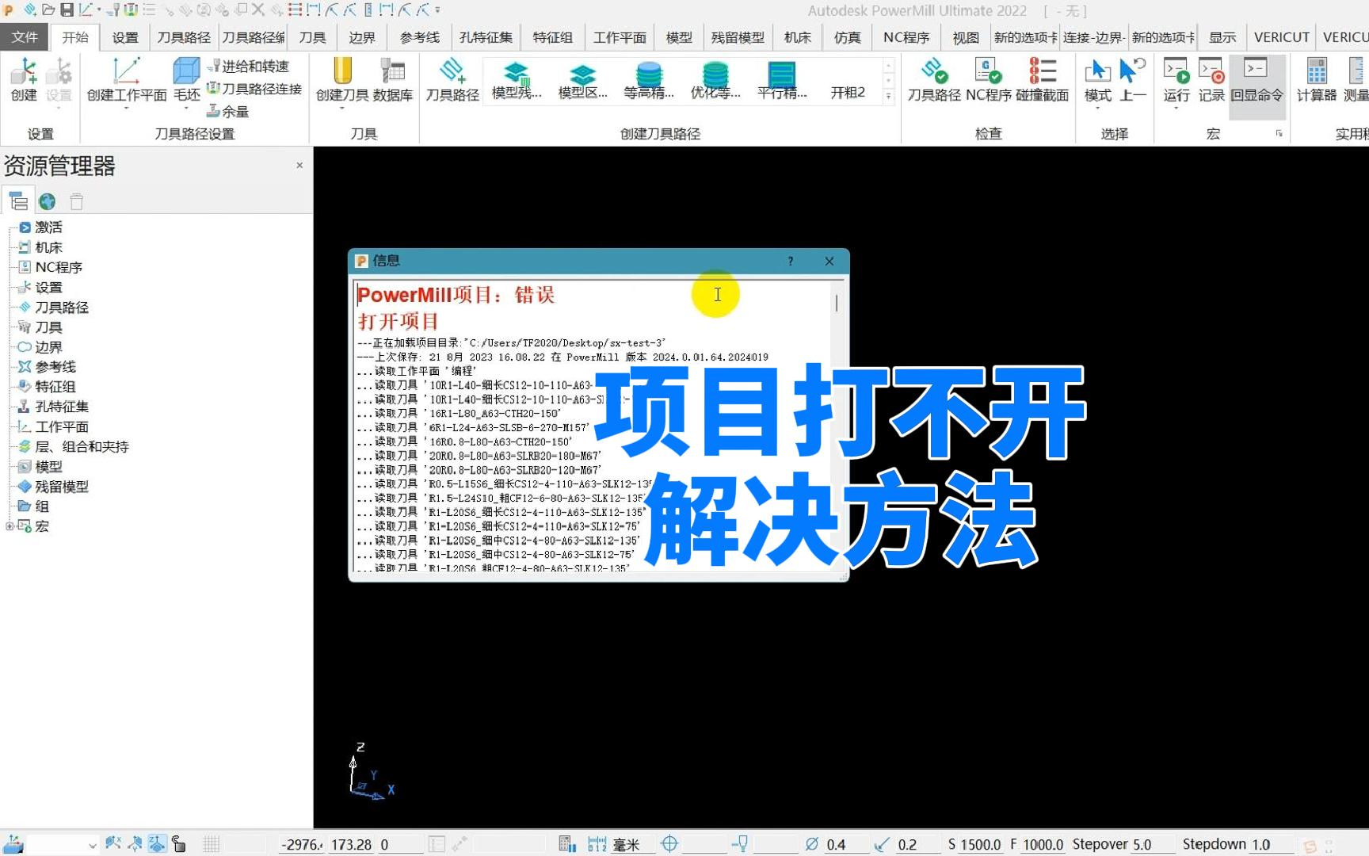Screen dimensions: 1369x856
Task: Select the 平行精... raster finishing strategy
Action: pos(782,80)
